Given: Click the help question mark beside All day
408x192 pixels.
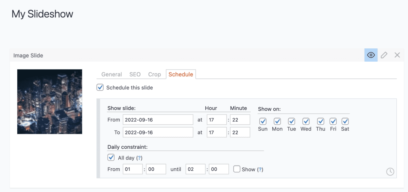Looking at the screenshot, I should click(139, 158).
